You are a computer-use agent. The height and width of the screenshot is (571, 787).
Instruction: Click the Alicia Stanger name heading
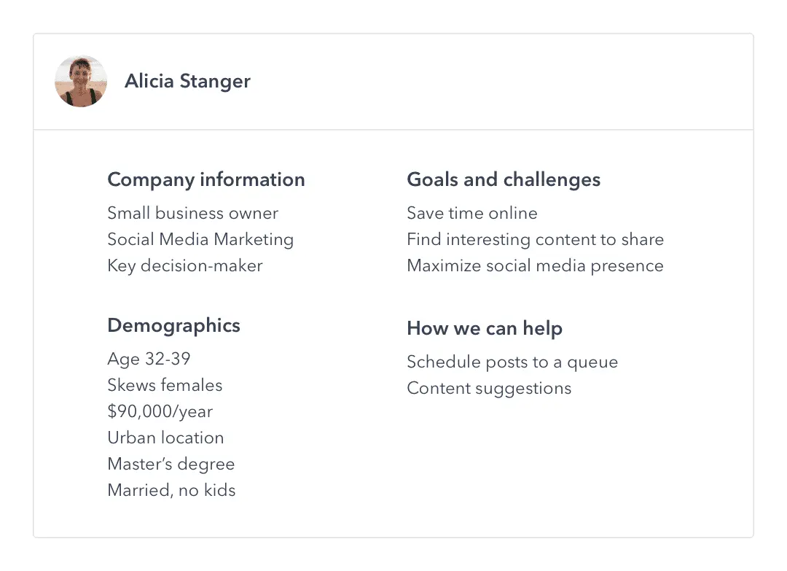pyautogui.click(x=187, y=81)
